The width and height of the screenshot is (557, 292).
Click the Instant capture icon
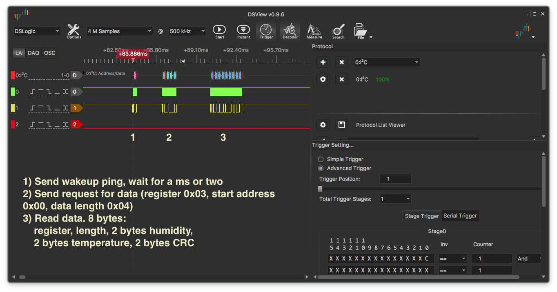tap(243, 31)
